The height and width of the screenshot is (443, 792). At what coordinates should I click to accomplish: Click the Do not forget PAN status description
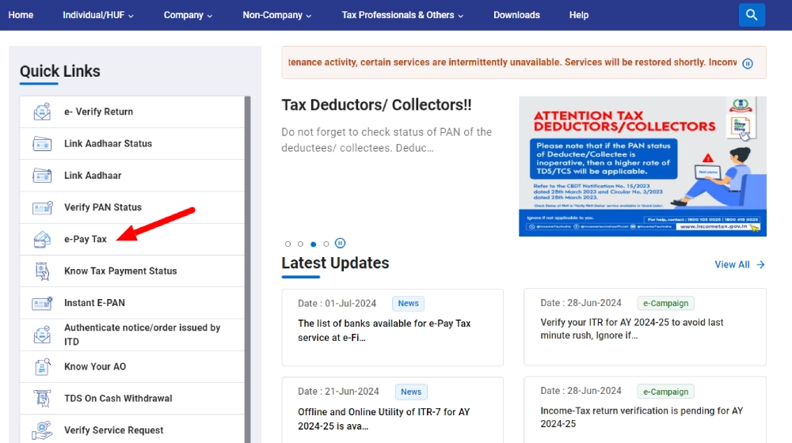click(x=386, y=140)
